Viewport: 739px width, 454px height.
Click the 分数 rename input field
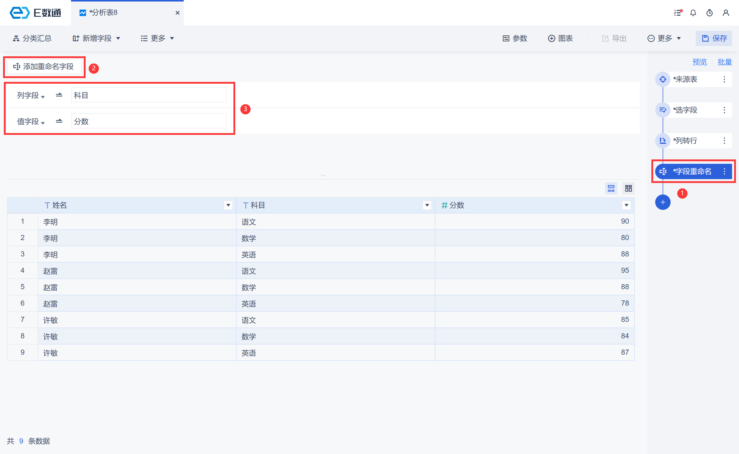click(149, 121)
